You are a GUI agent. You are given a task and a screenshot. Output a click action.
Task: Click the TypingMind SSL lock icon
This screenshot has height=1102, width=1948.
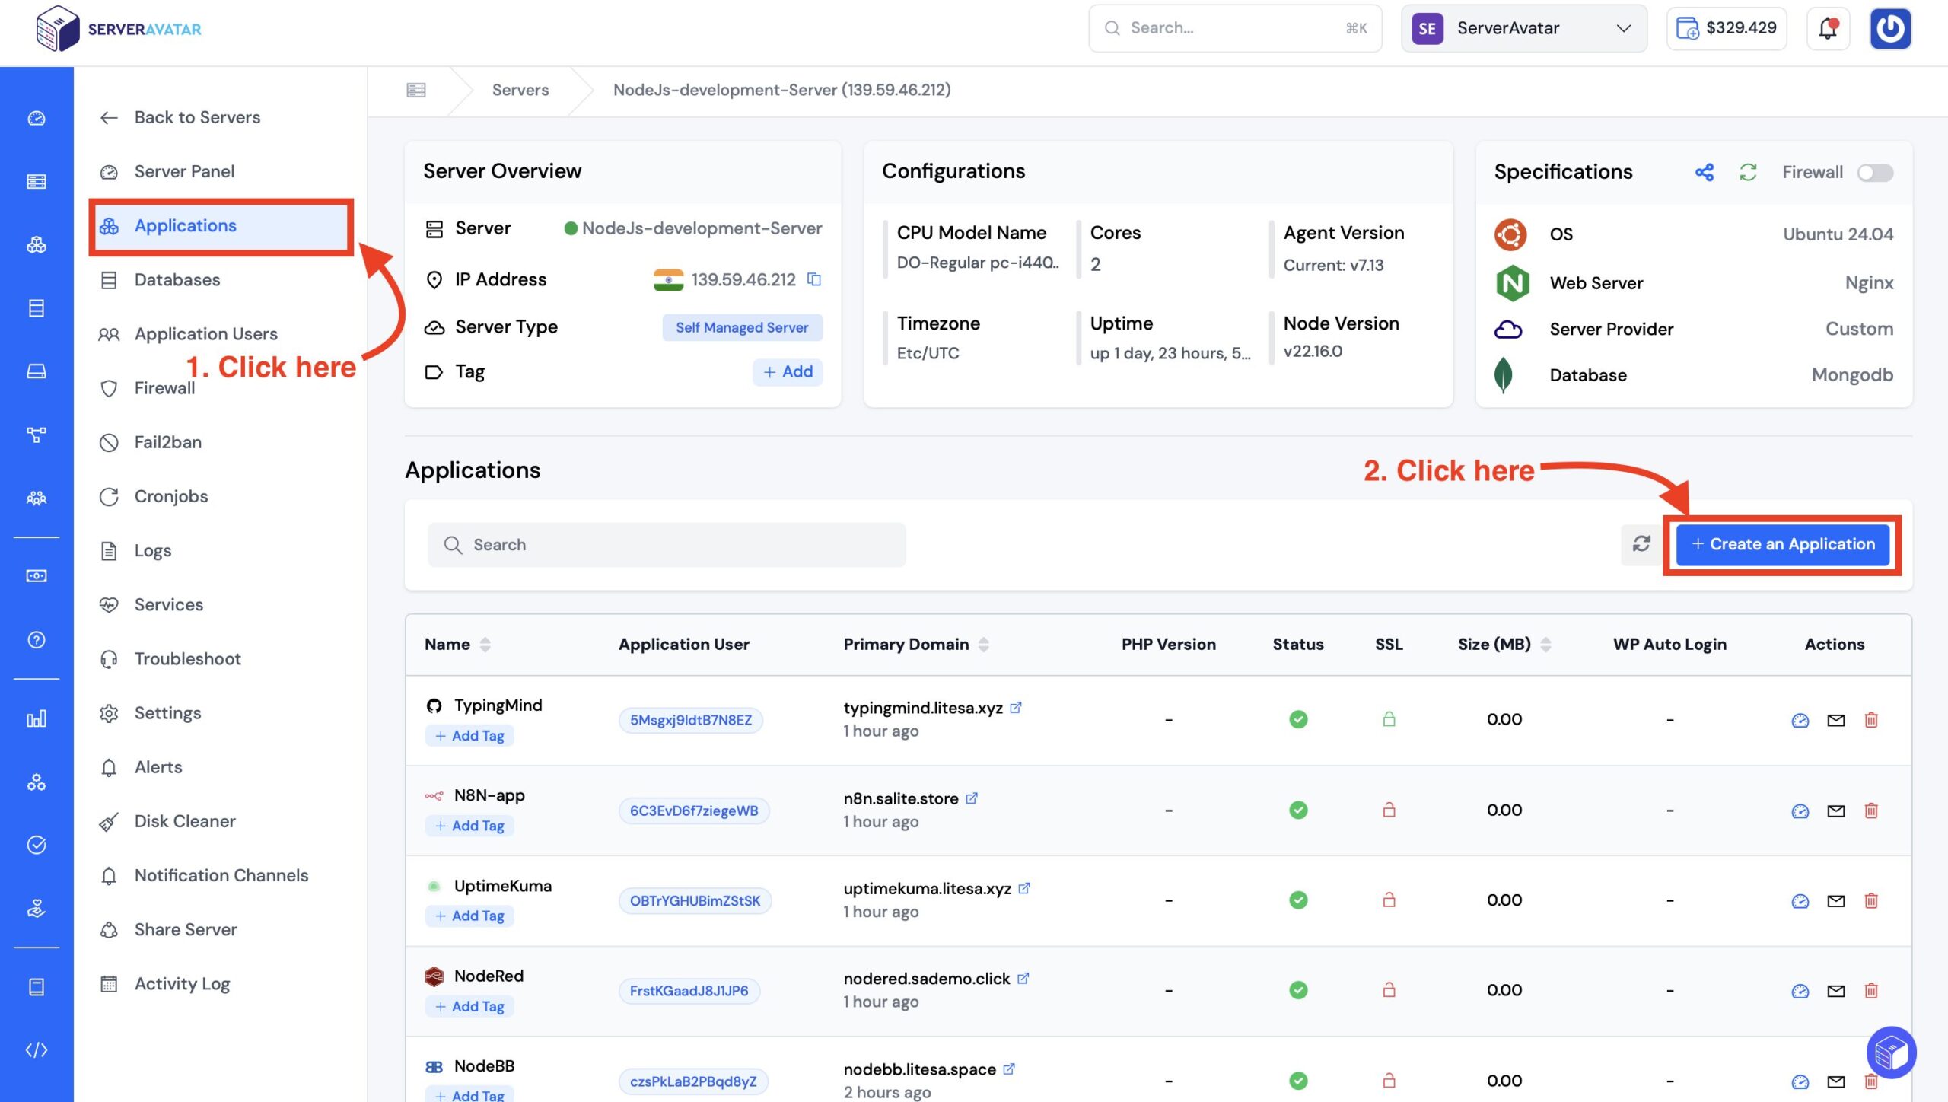pyautogui.click(x=1389, y=719)
